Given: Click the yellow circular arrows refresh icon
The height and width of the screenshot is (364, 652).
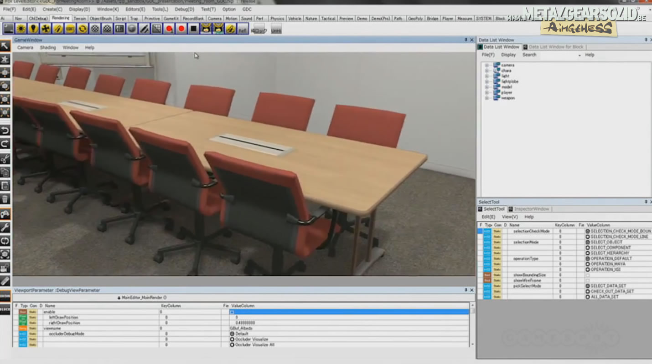Looking at the screenshot, I should (83, 29).
